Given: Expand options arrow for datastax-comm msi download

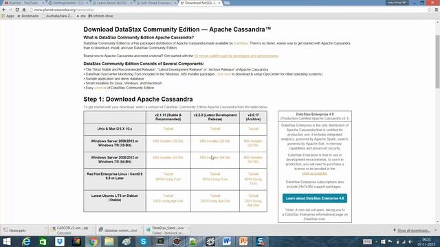Looking at the screenshot, I should [142, 228].
